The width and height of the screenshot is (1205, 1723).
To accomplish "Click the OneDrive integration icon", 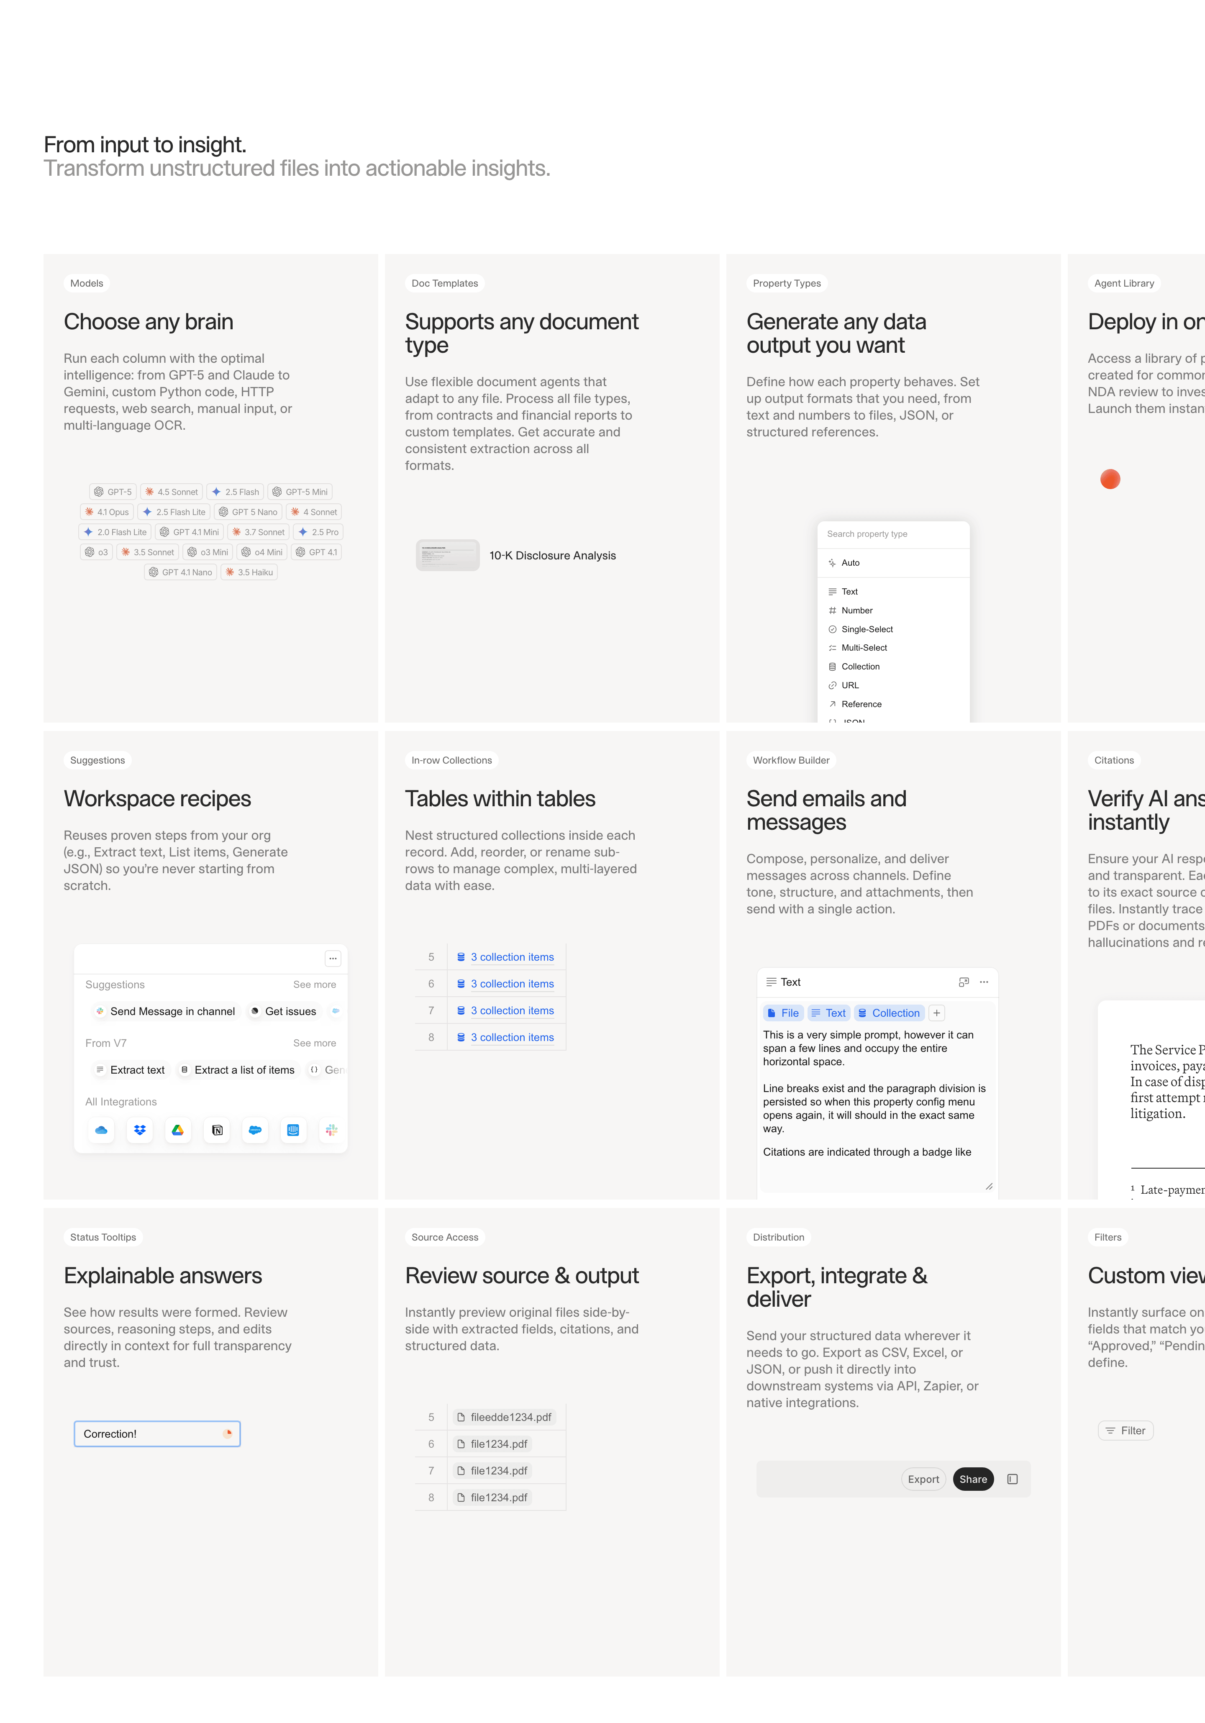I will [101, 1130].
